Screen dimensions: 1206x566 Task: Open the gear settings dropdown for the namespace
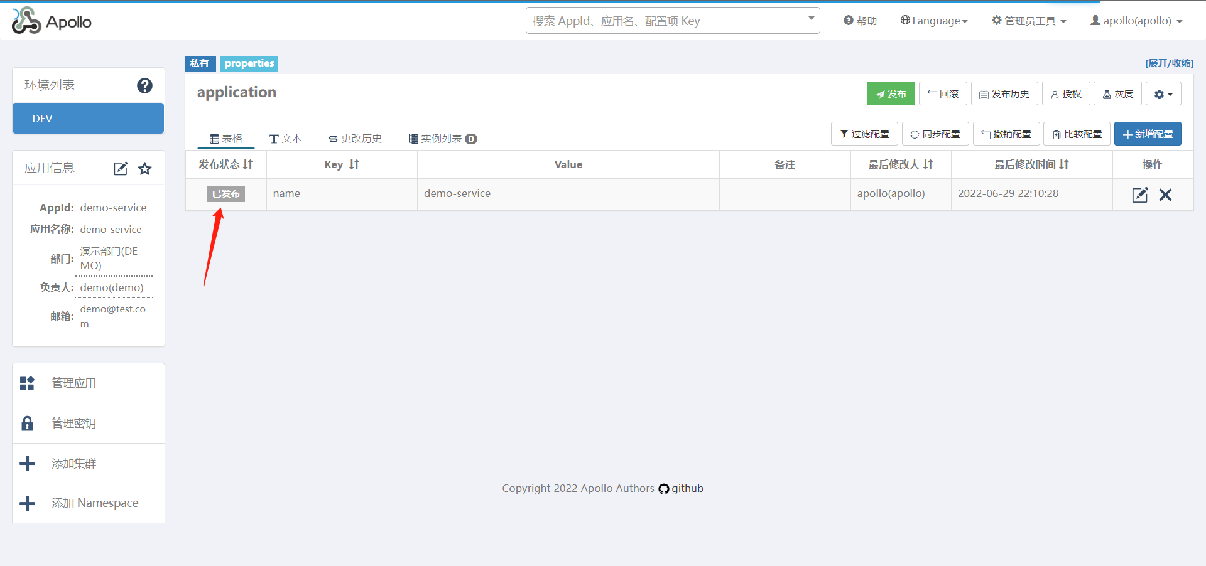tap(1163, 94)
